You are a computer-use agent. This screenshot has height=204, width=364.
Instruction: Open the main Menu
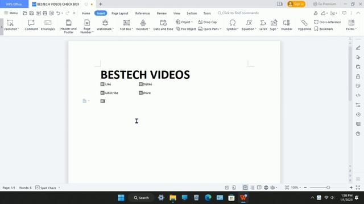[x=11, y=13]
